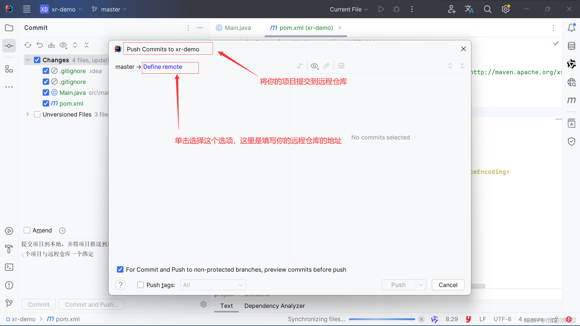The image size is (580, 326).
Task: Open the Push tags All dropdown
Action: point(213,285)
